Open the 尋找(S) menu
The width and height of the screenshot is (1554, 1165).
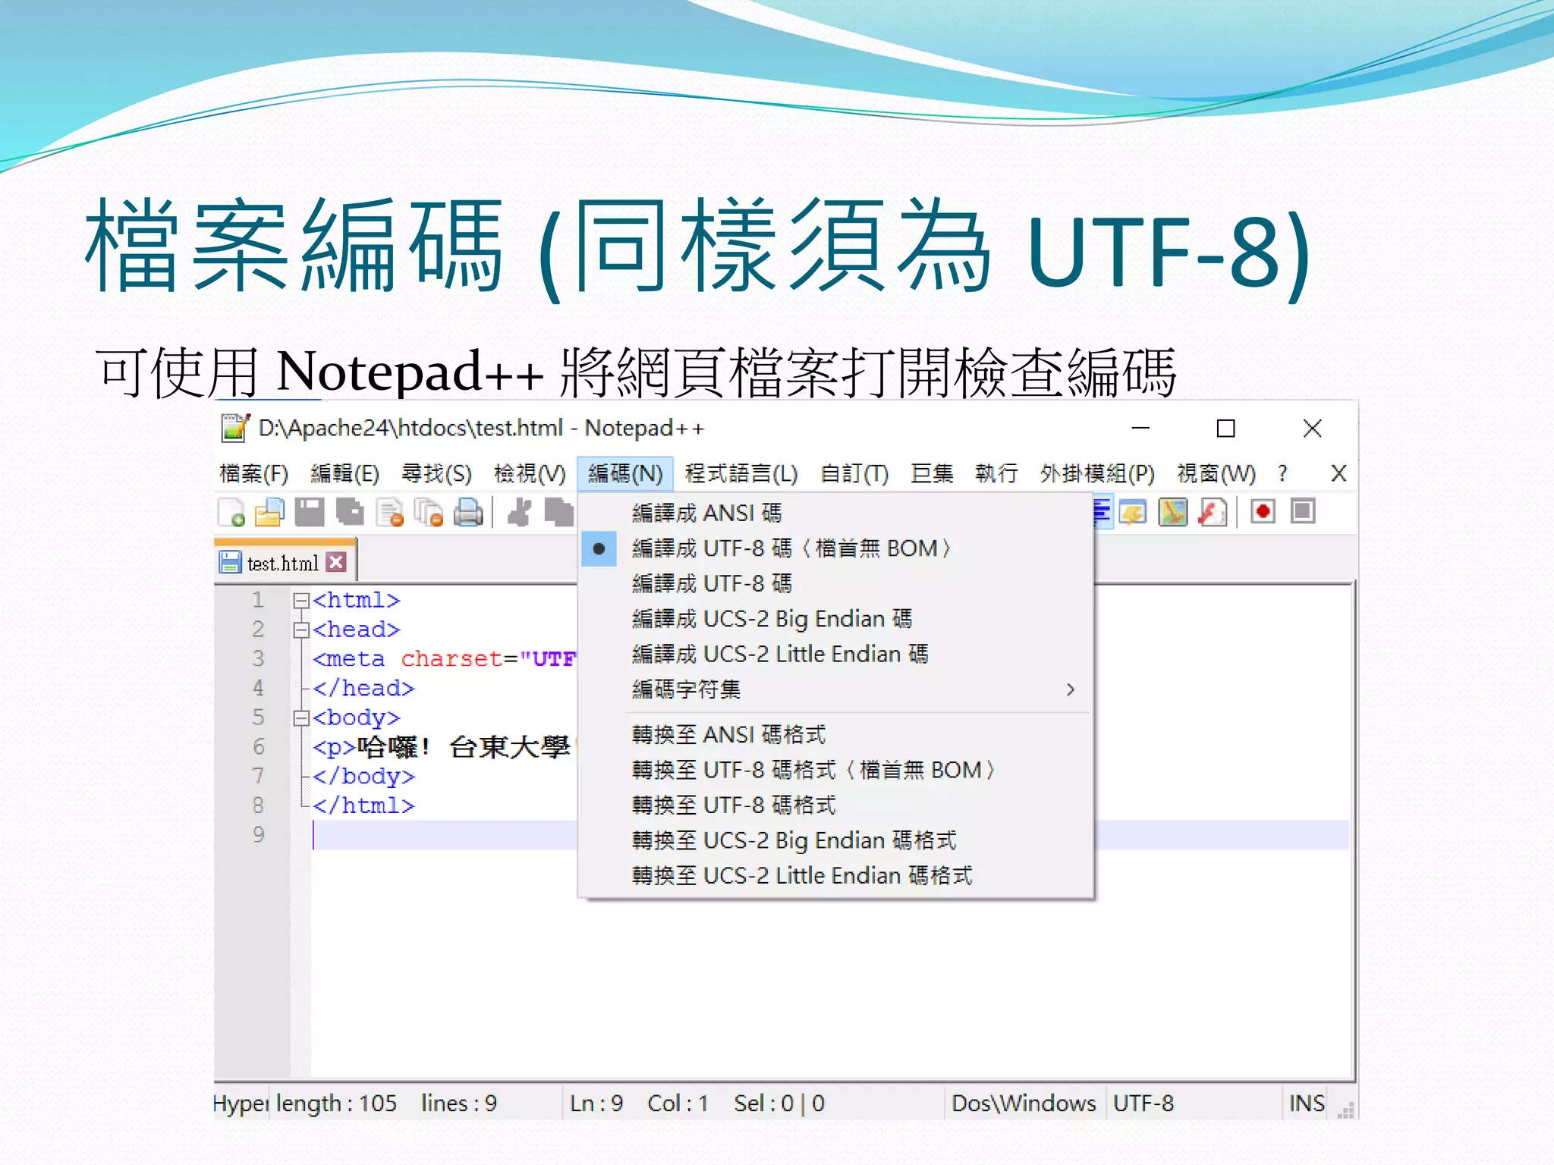[436, 474]
